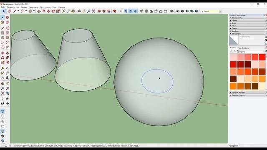The height and width of the screenshot is (150, 267).
Task: Click the materials back arrow
Action: click(231, 51)
